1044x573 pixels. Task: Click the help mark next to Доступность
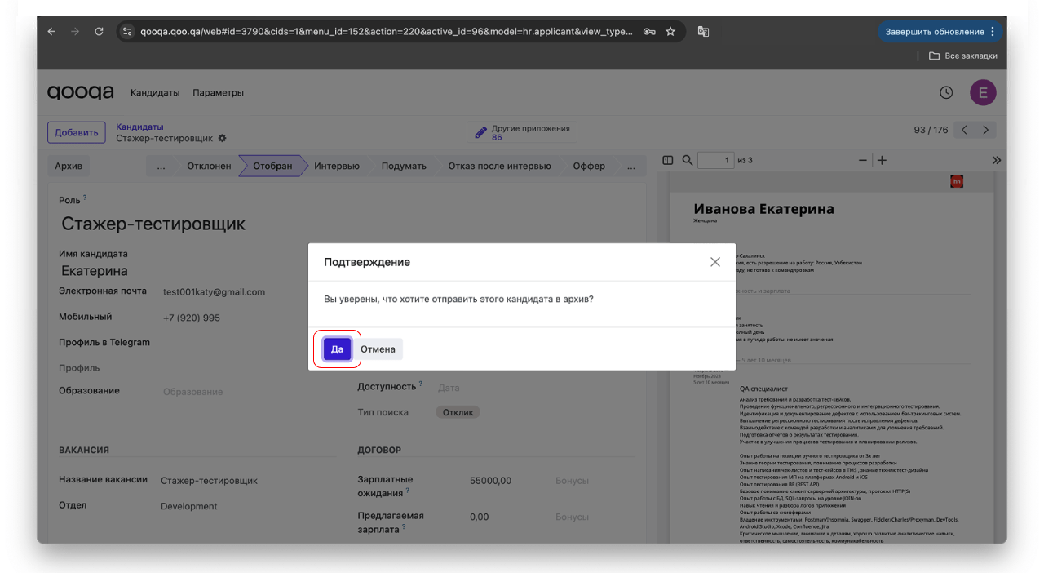point(421,384)
